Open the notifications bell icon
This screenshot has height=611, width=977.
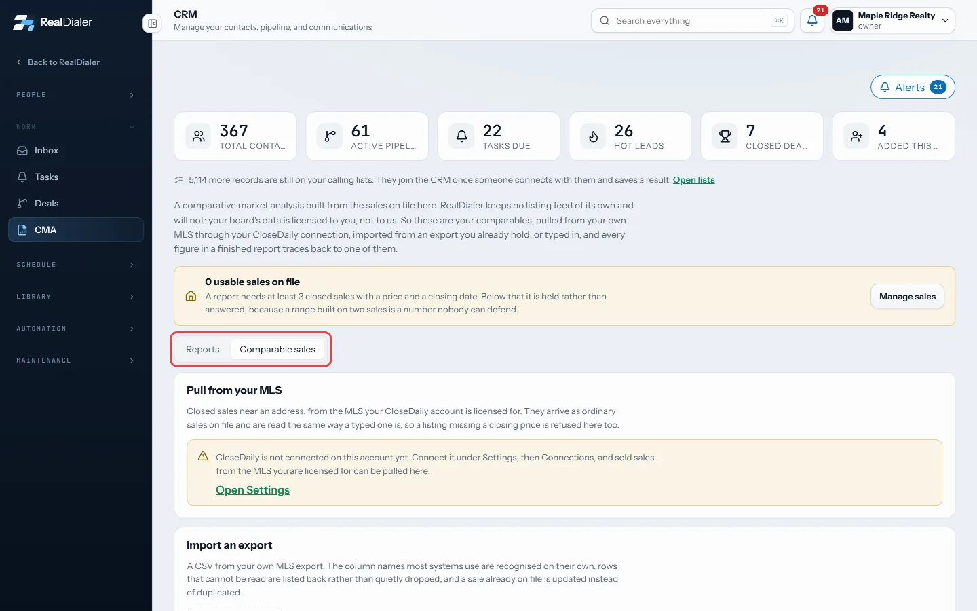coord(812,20)
